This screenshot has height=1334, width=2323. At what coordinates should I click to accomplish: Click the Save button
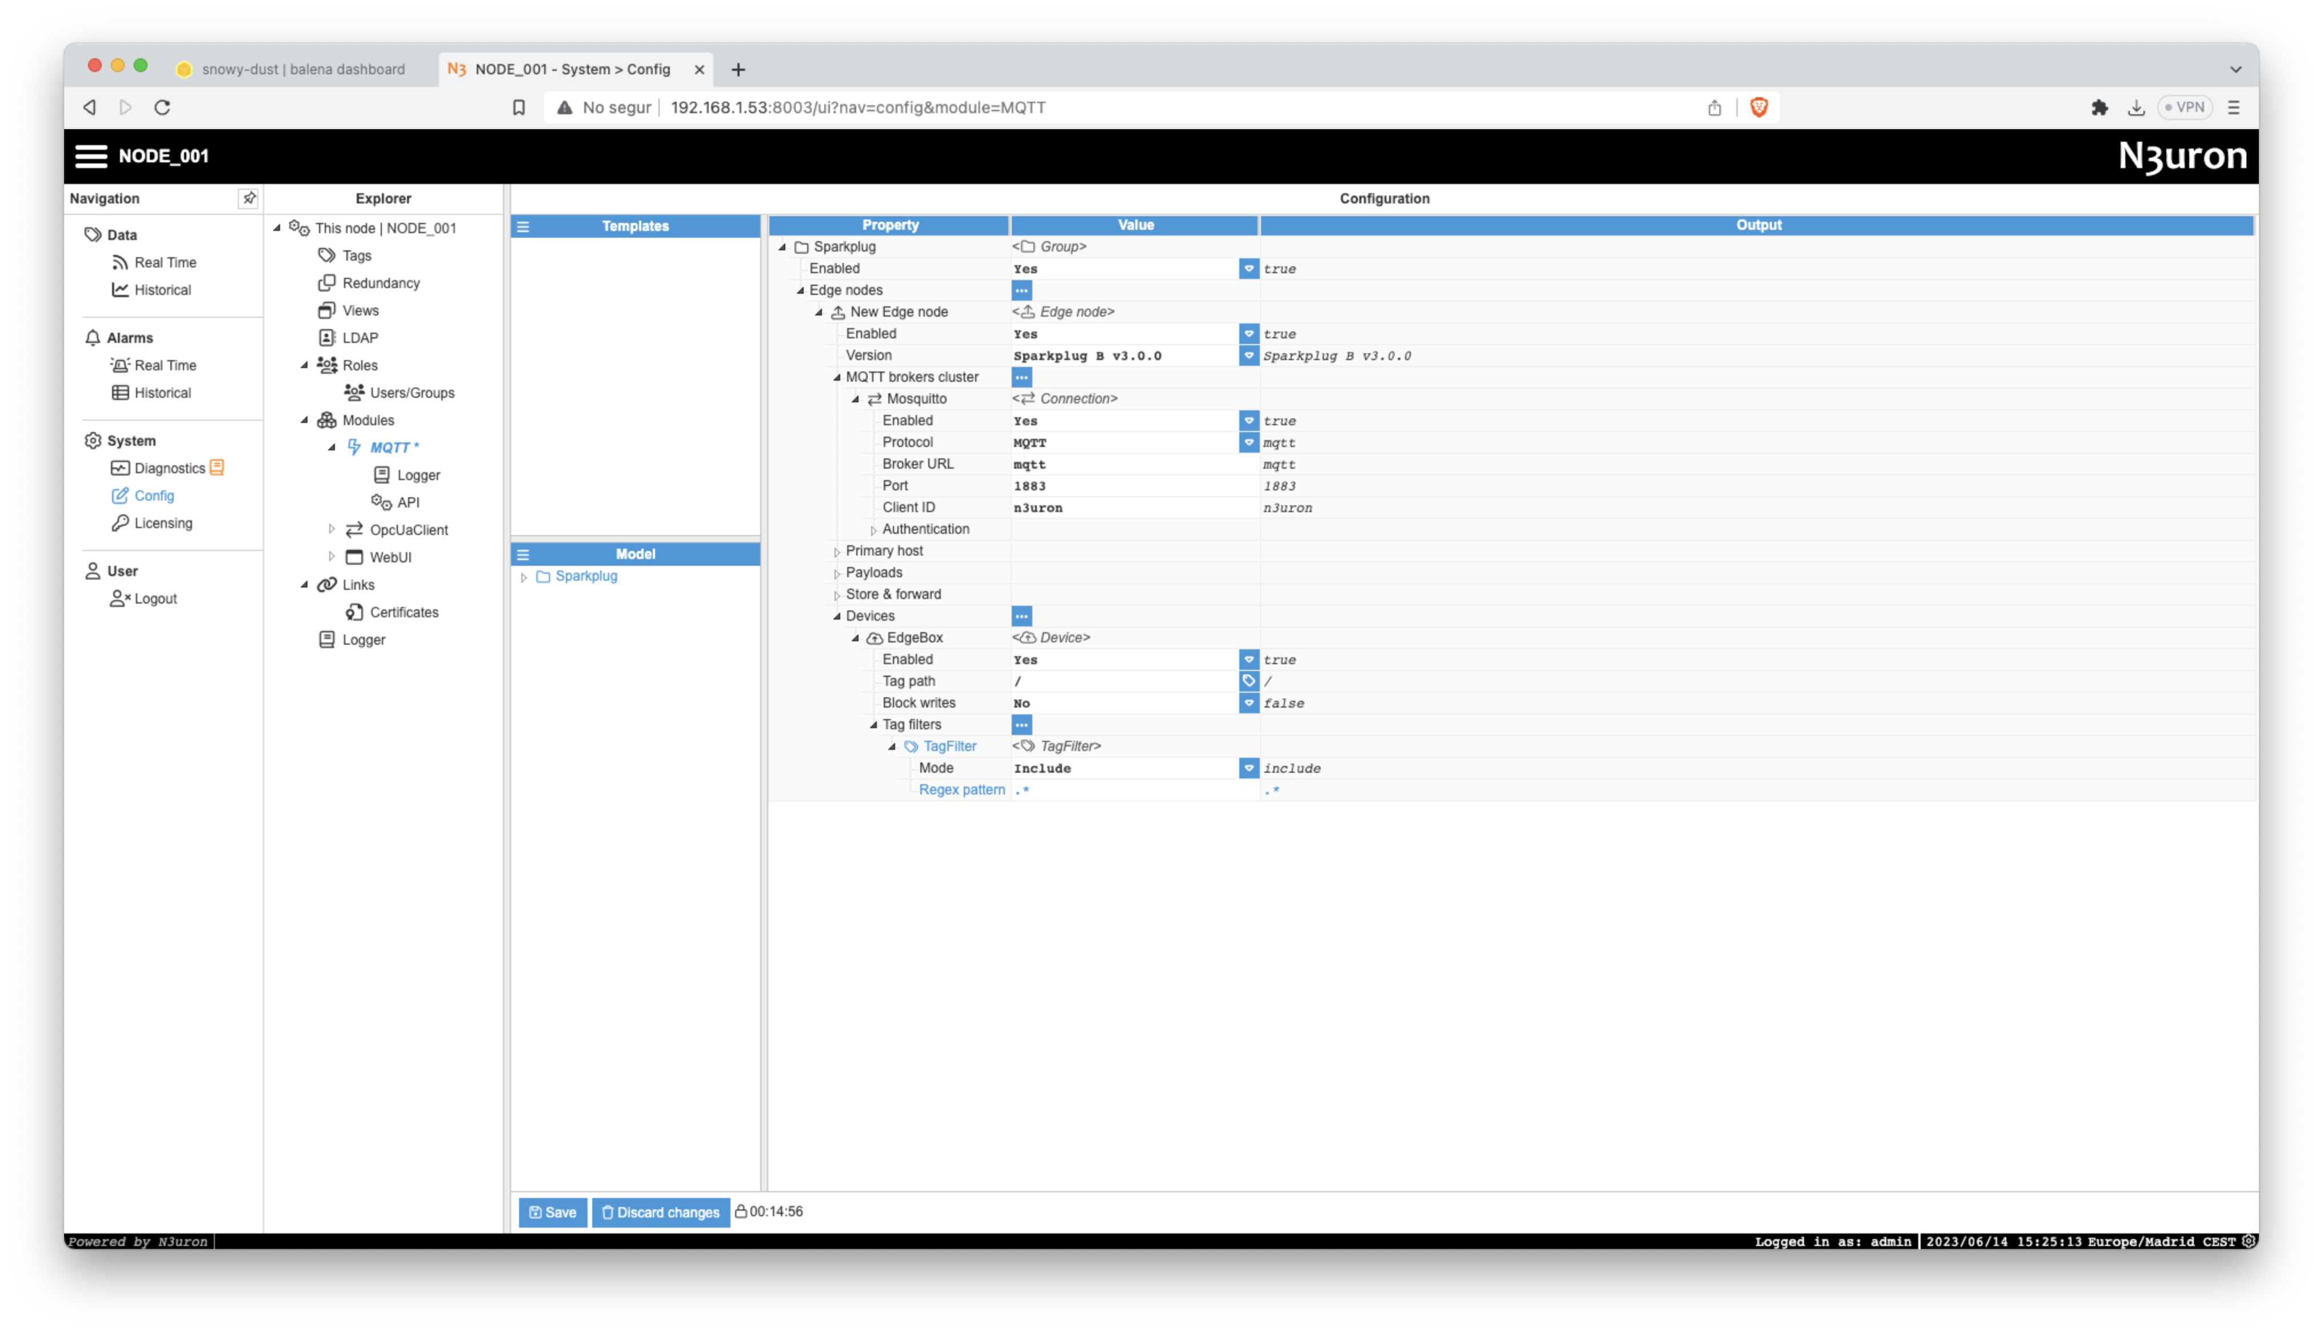click(x=552, y=1212)
